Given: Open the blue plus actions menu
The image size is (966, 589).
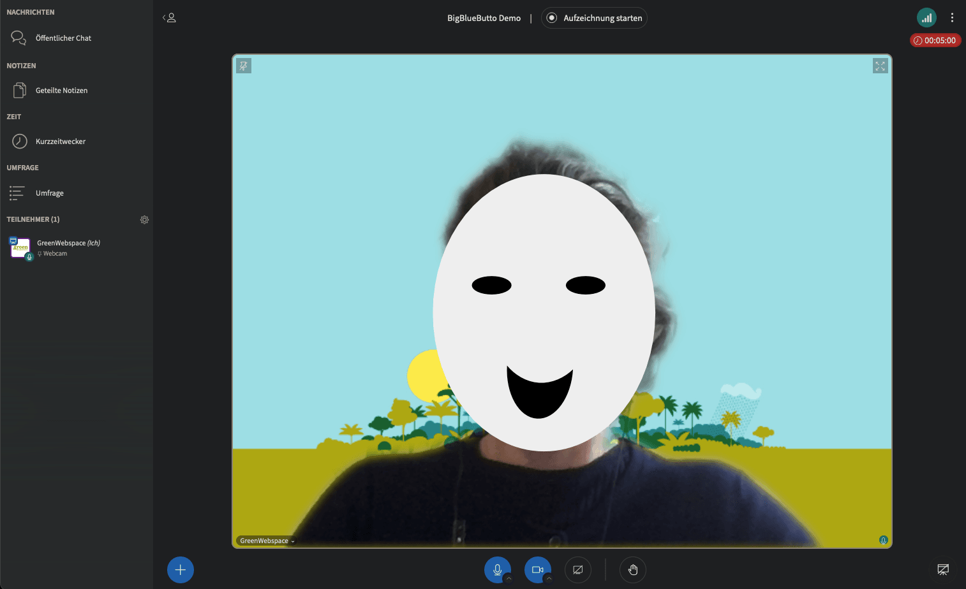Looking at the screenshot, I should tap(181, 569).
